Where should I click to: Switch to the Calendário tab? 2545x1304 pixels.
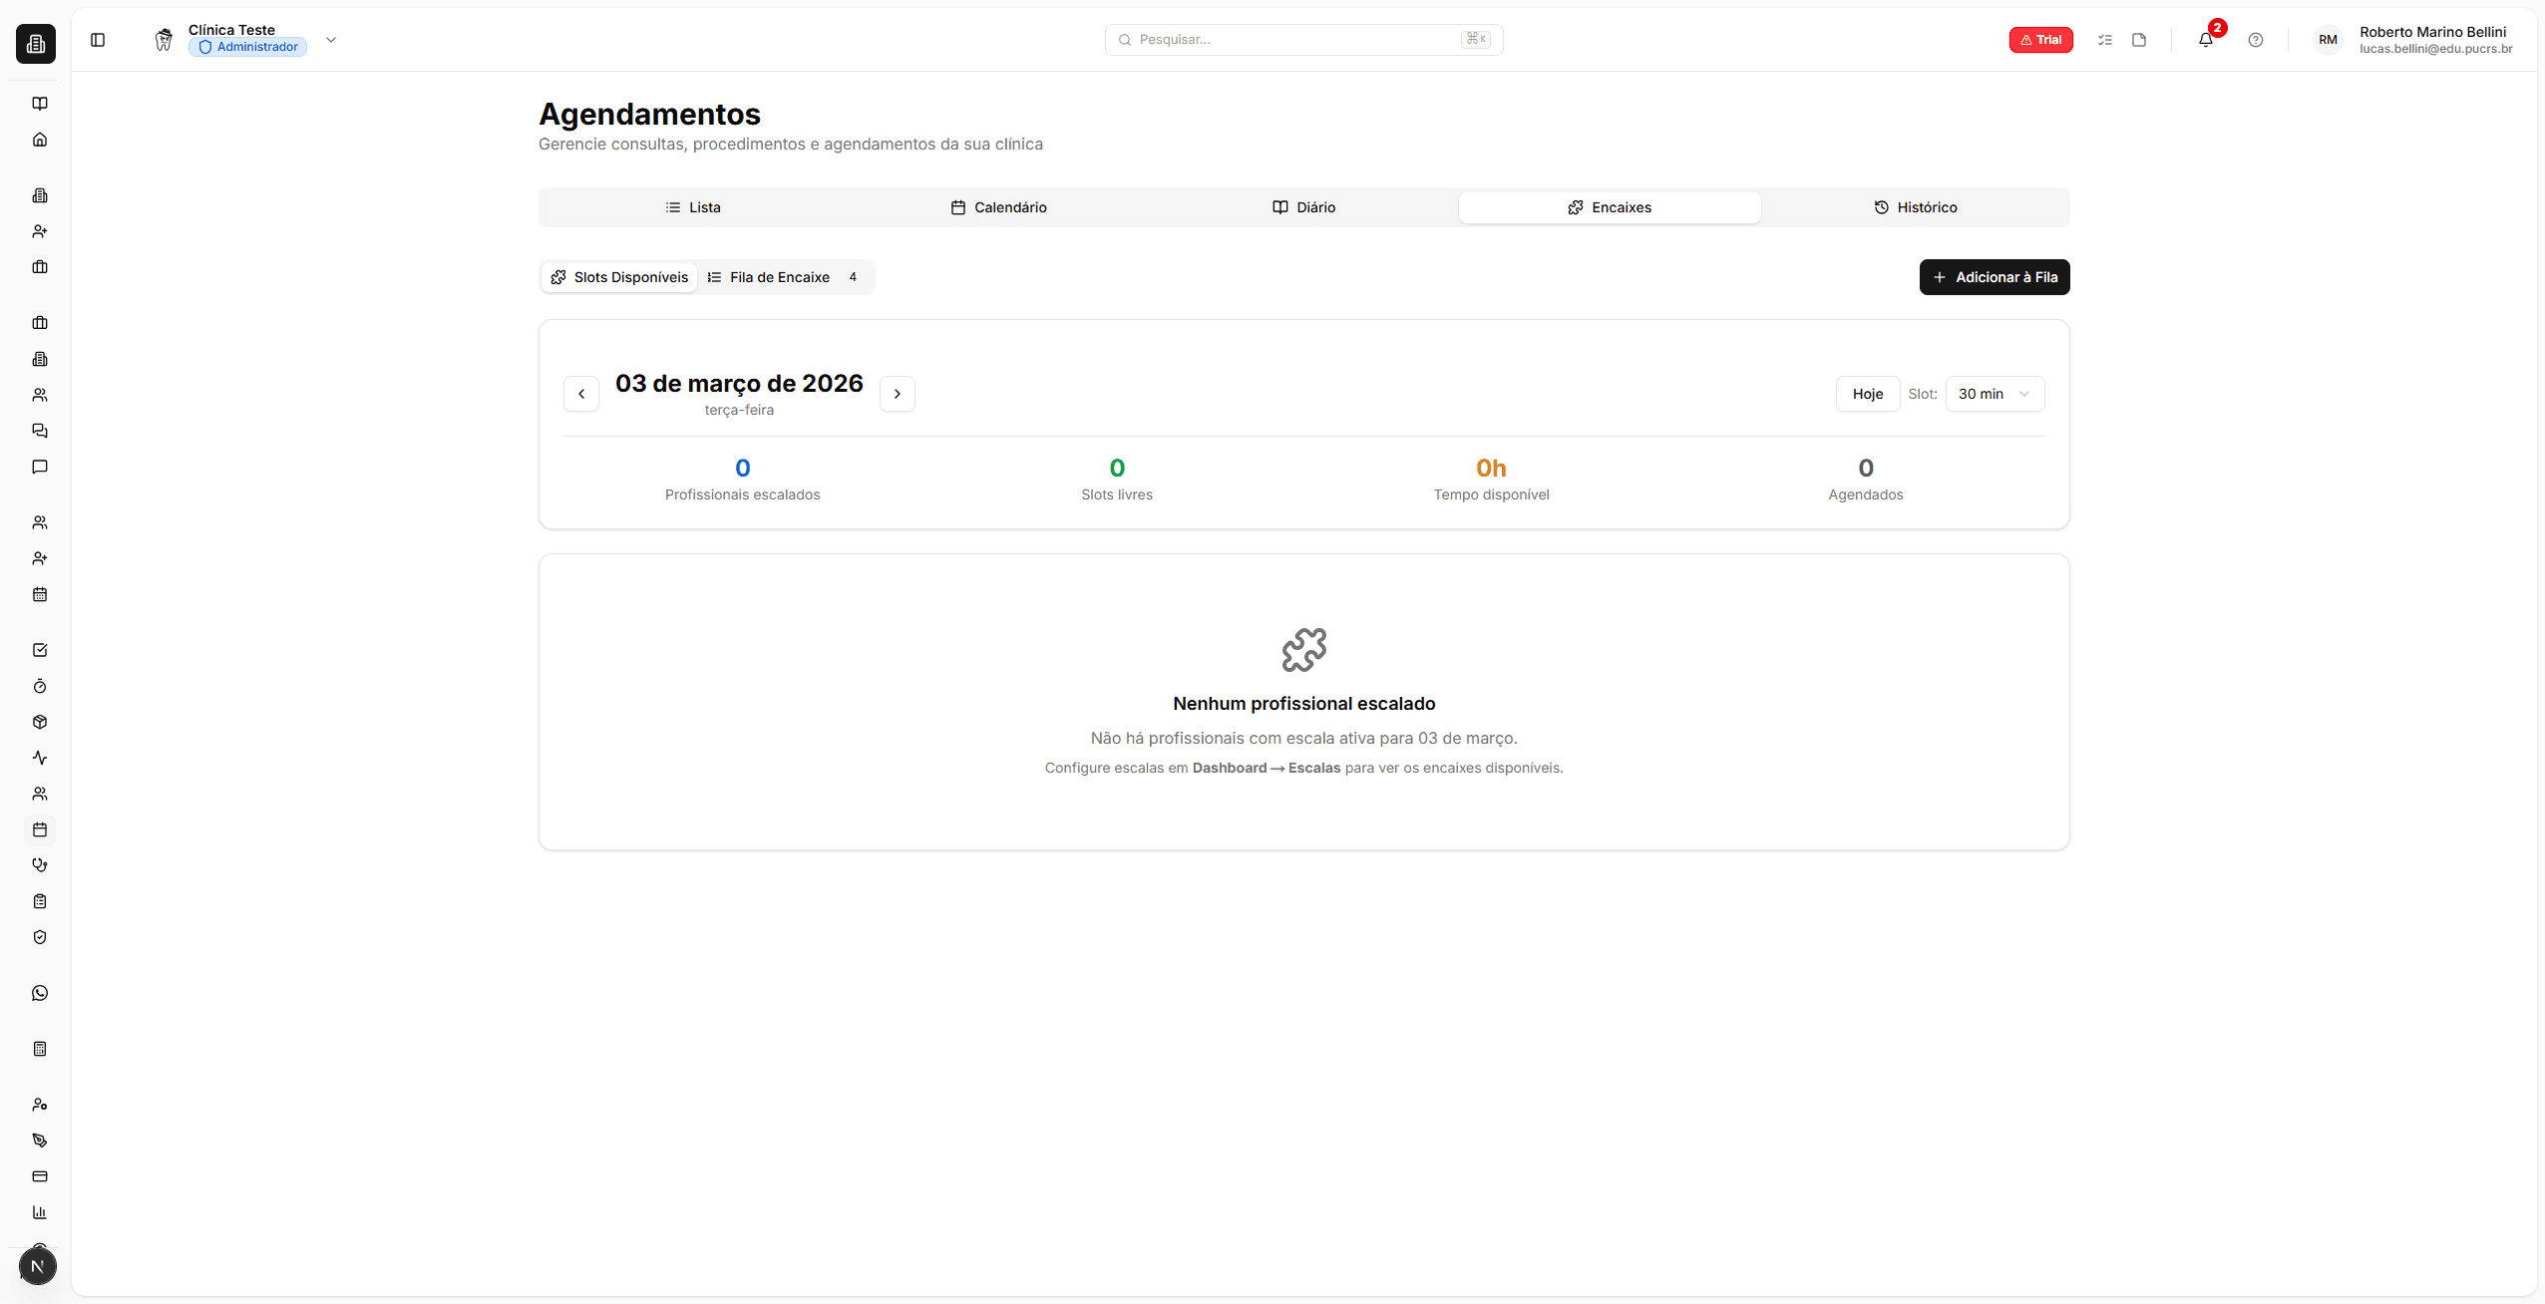tap(998, 207)
